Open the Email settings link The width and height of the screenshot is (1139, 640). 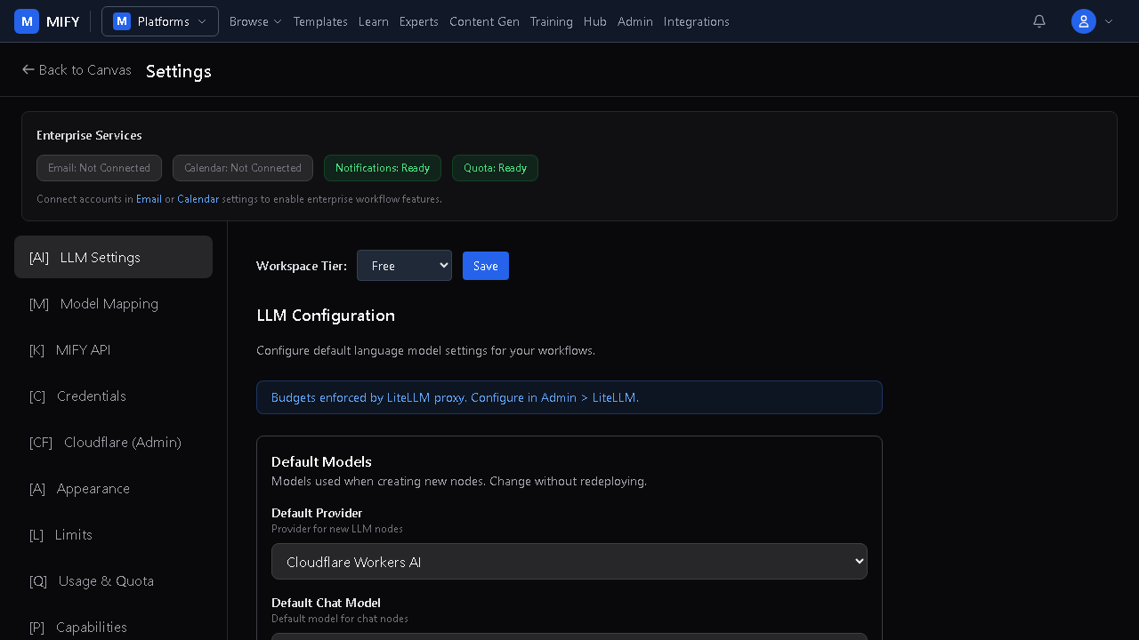(149, 199)
